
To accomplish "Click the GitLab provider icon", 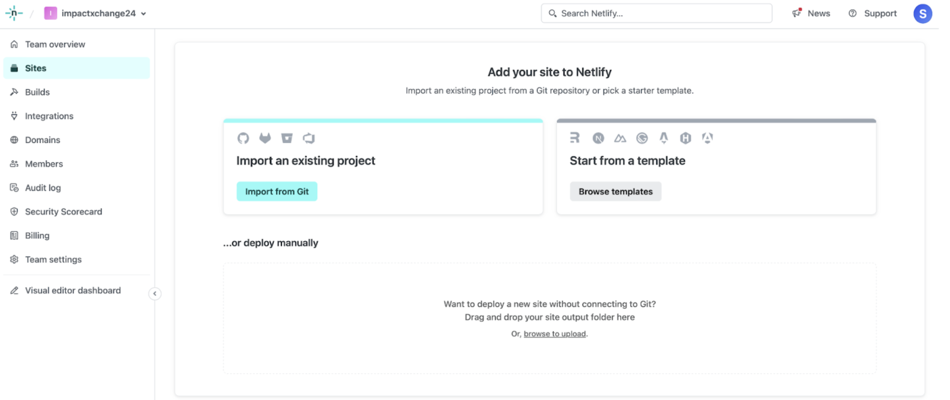I will pos(265,138).
